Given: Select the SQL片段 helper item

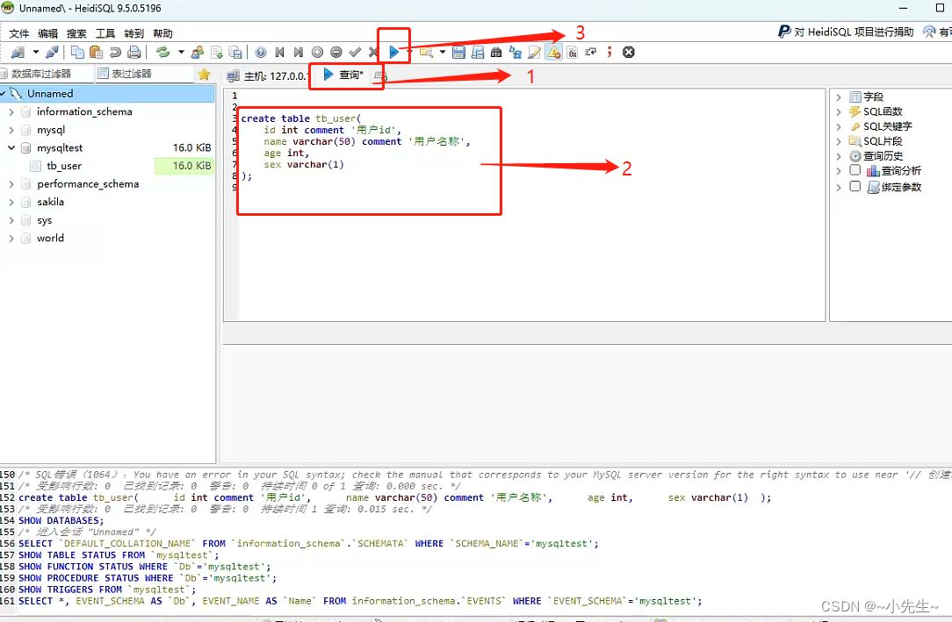Looking at the screenshot, I should pos(883,141).
